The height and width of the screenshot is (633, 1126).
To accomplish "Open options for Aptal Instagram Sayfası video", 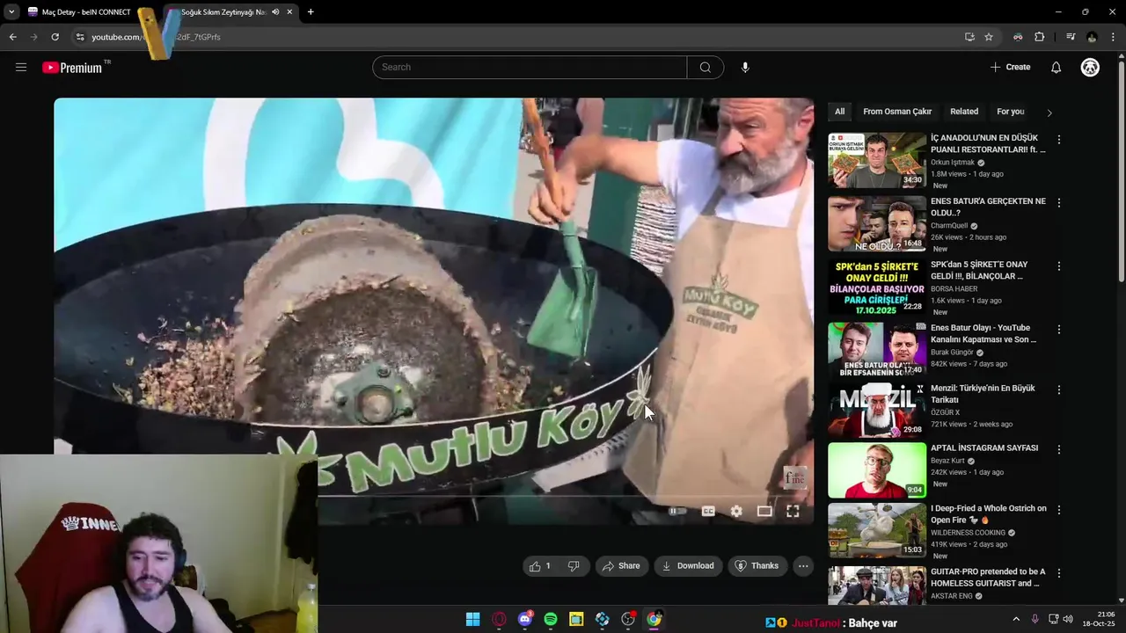I will pos(1059,449).
